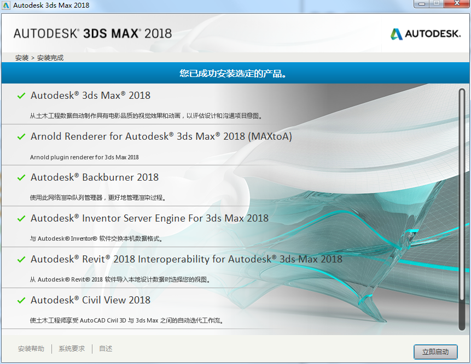The height and width of the screenshot is (364, 471).
Task: Click the checkmark beside Revit 2018 Interoperability
Action: [21, 259]
